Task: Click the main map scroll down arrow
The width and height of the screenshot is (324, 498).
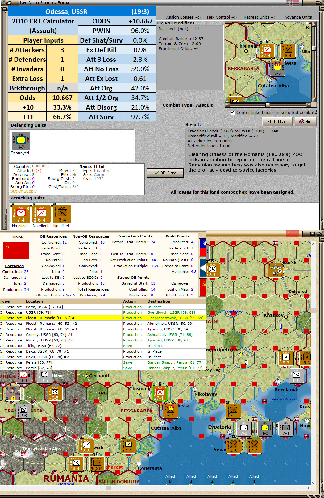Action: click(x=314, y=483)
